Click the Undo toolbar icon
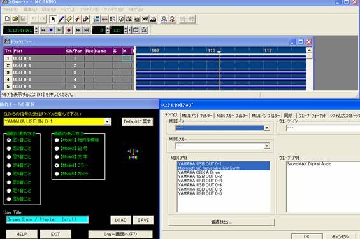The image size is (360, 239). point(34,19)
